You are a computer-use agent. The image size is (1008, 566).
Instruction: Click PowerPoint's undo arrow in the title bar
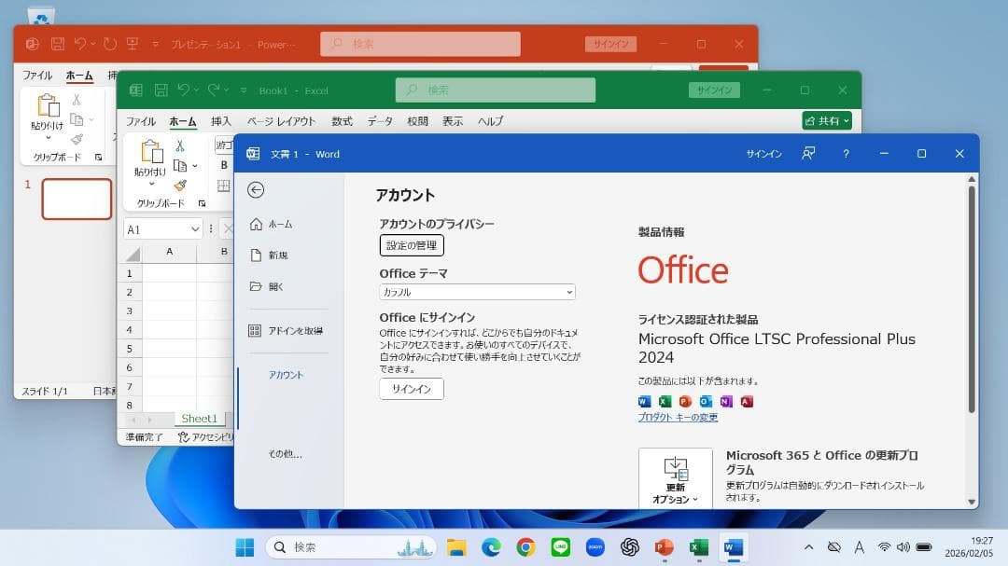80,44
